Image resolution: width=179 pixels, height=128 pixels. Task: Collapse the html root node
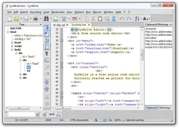click(x=8, y=32)
